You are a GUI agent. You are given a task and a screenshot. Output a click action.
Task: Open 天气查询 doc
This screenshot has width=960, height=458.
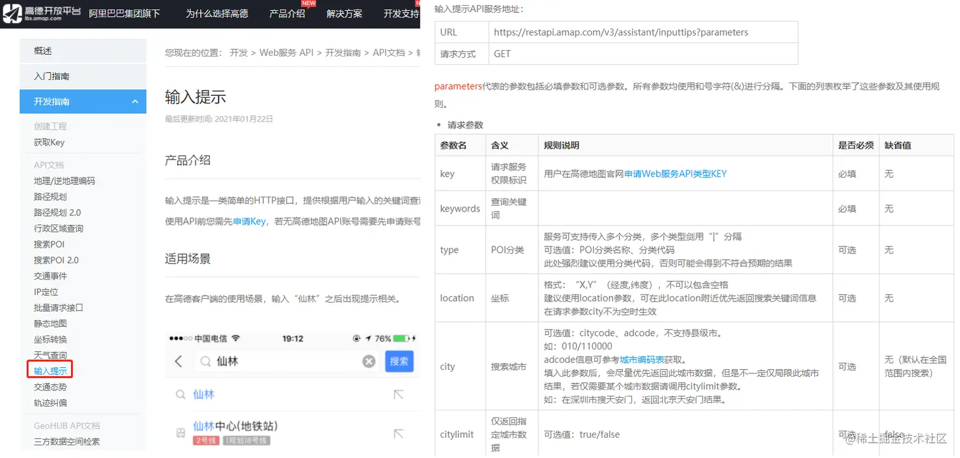(50, 355)
